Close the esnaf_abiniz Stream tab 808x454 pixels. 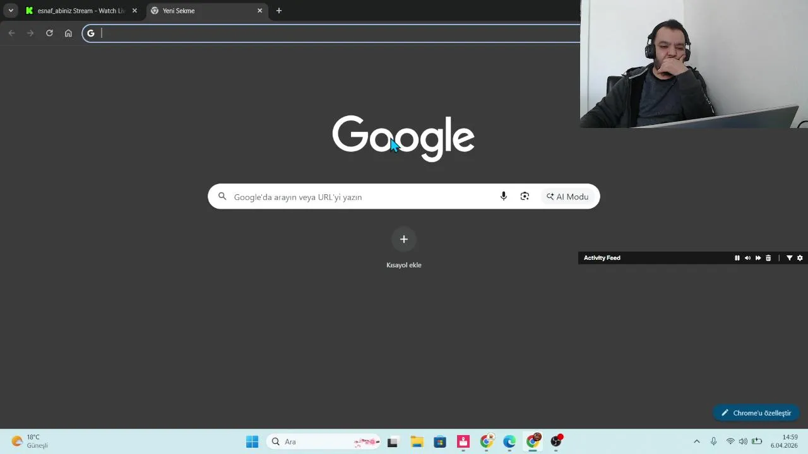134,11
